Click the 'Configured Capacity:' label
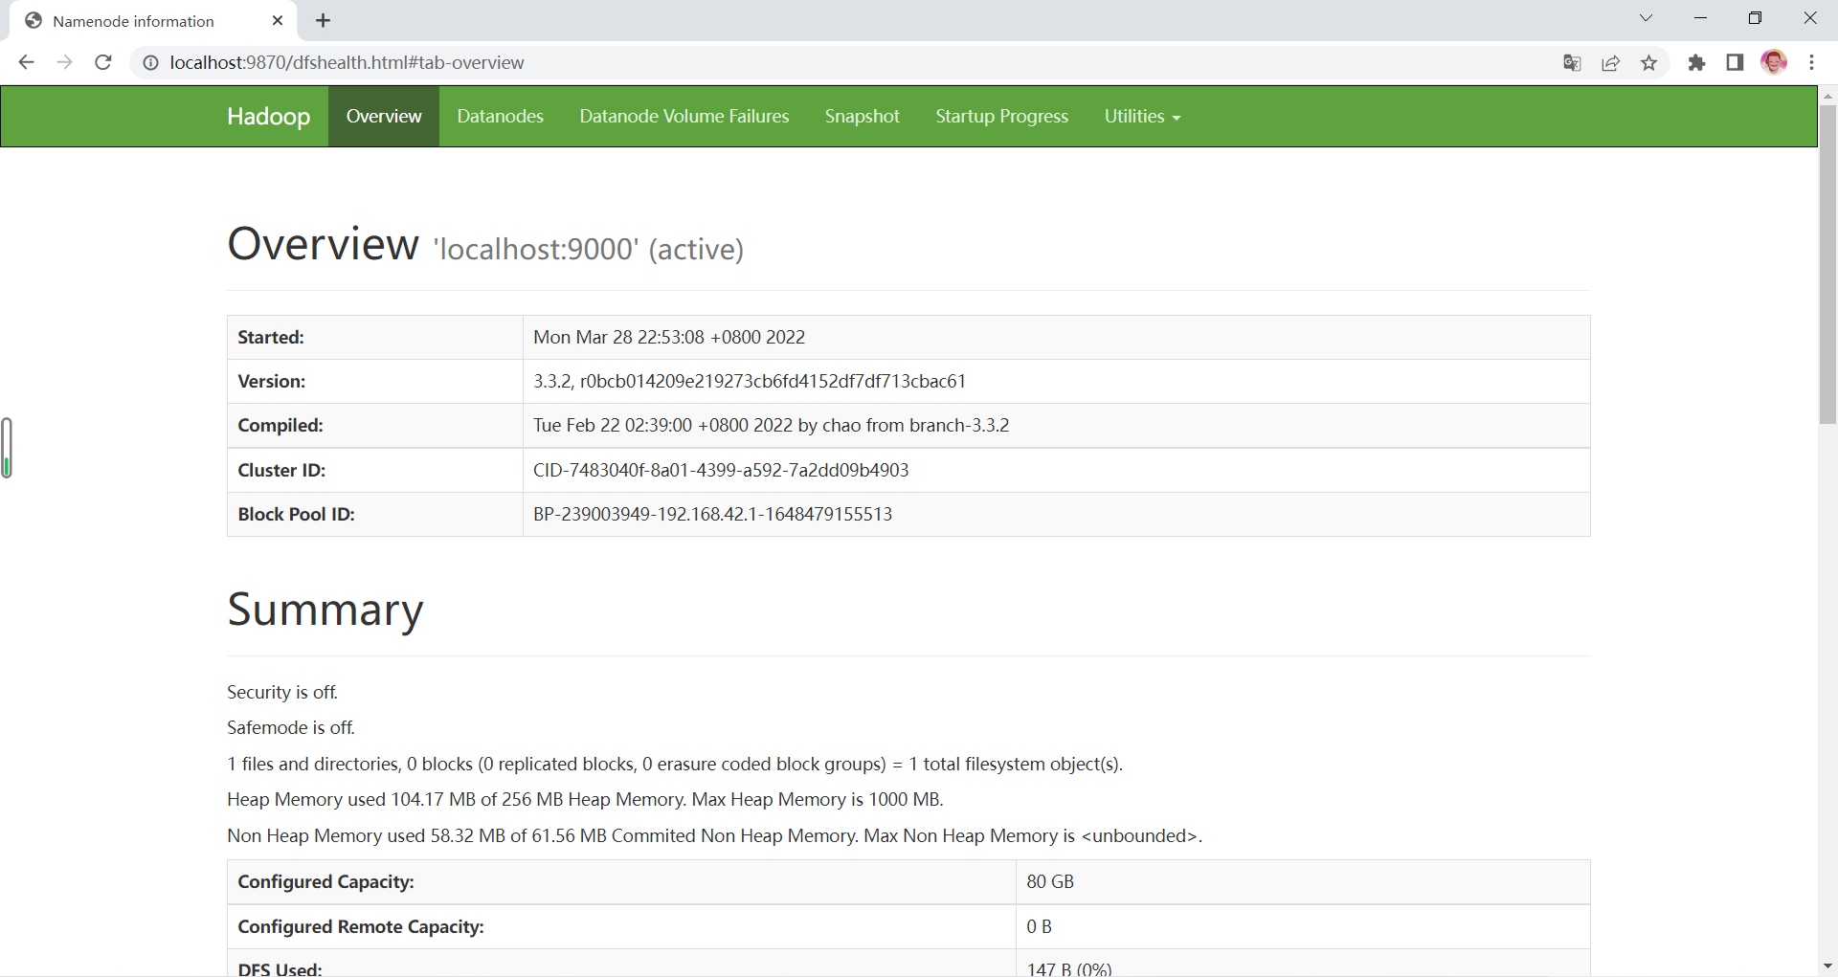This screenshot has width=1838, height=977. tap(326, 881)
